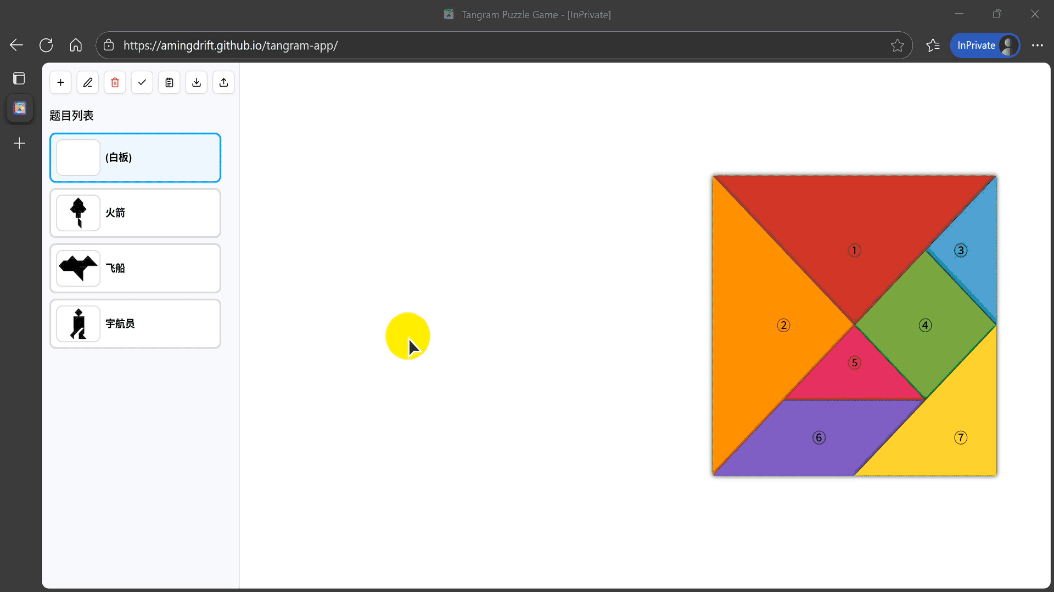
Task: Click the pencil edit icon in the toolbar
Action: pyautogui.click(x=88, y=83)
